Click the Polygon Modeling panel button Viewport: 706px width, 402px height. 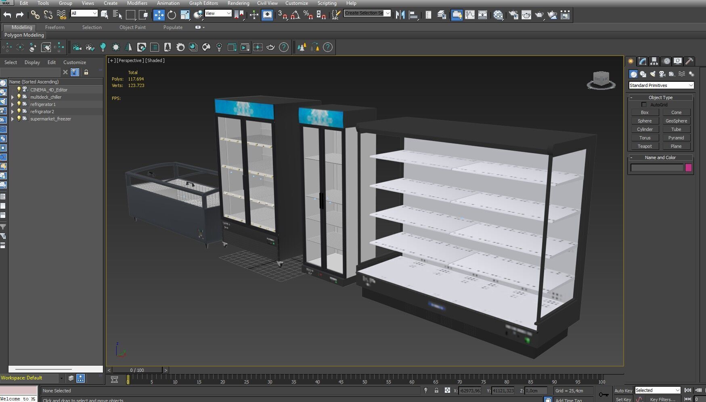[x=24, y=35]
